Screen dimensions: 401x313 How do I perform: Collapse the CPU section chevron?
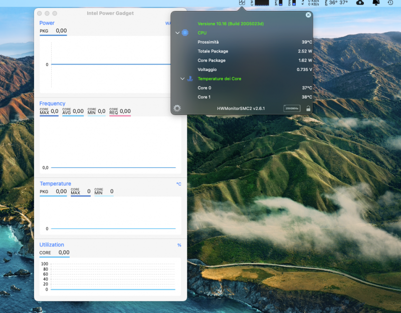177,33
